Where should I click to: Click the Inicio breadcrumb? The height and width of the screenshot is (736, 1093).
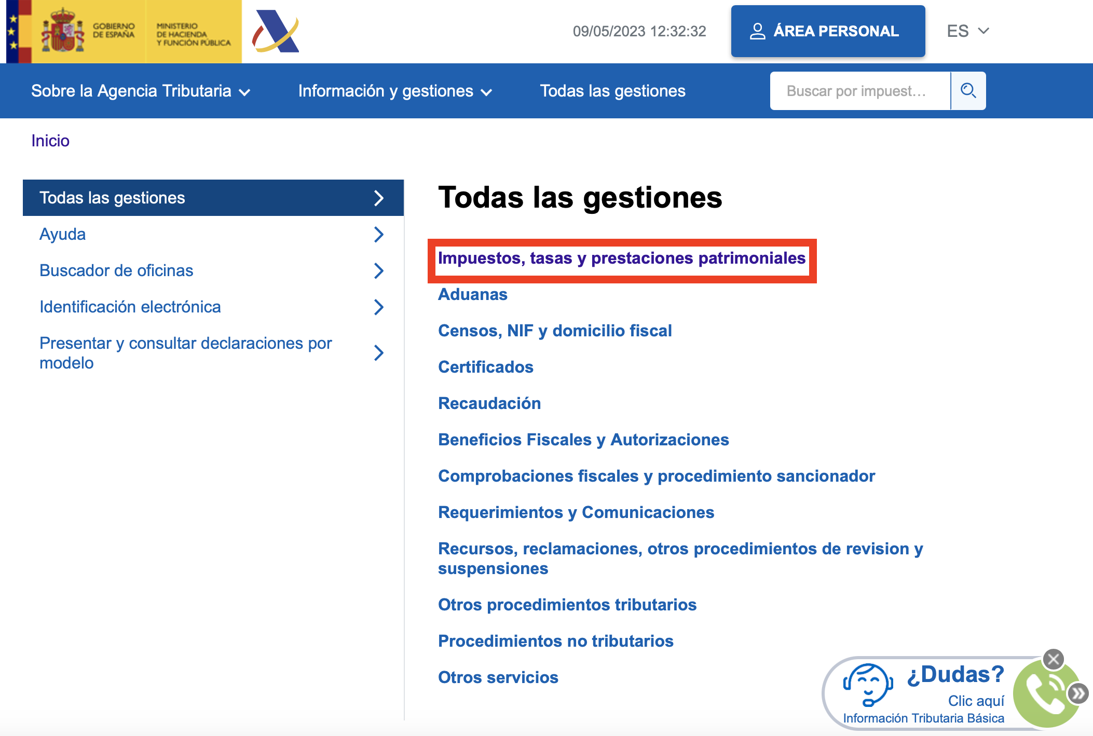tap(50, 140)
